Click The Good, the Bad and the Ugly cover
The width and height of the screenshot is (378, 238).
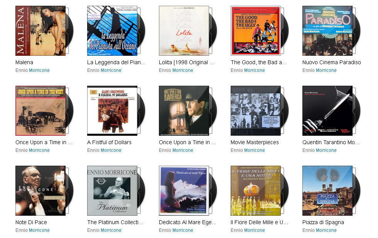[x=255, y=31]
